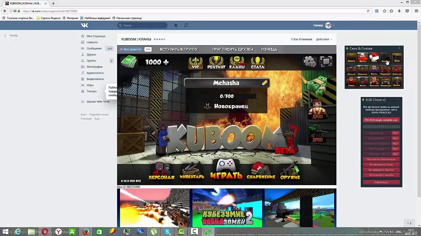Open the Инвентарь inventory menu
The image size is (421, 236).
[x=192, y=171]
